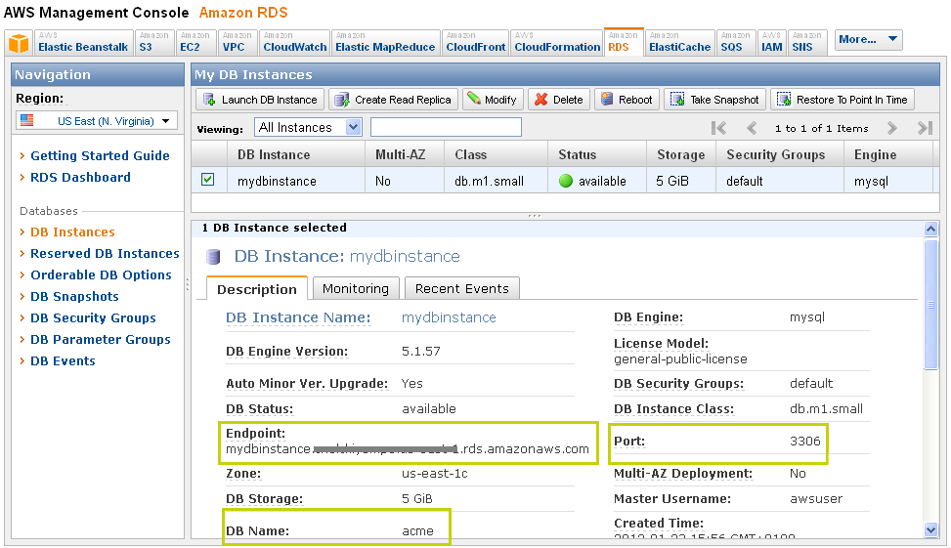This screenshot has height=548, width=951.
Task: Switch to the Monitoring tab
Action: click(x=356, y=288)
